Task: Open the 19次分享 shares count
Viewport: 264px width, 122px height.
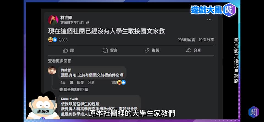Action: 206,40
